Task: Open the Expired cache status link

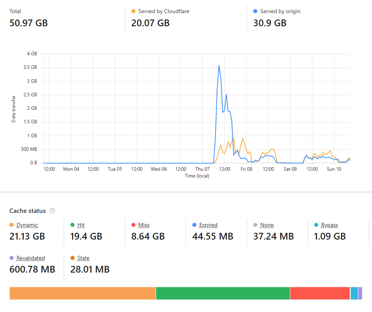Action: point(208,225)
